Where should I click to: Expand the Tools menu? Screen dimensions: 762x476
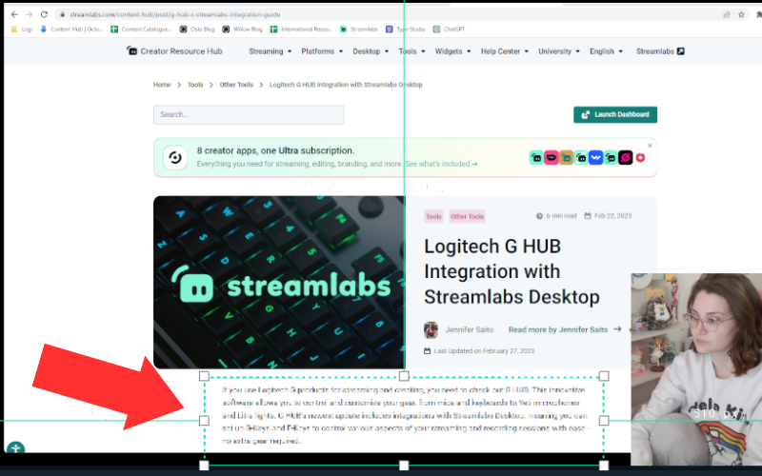pos(412,51)
